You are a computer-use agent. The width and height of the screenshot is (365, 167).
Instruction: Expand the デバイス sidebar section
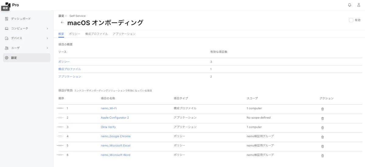point(47,38)
